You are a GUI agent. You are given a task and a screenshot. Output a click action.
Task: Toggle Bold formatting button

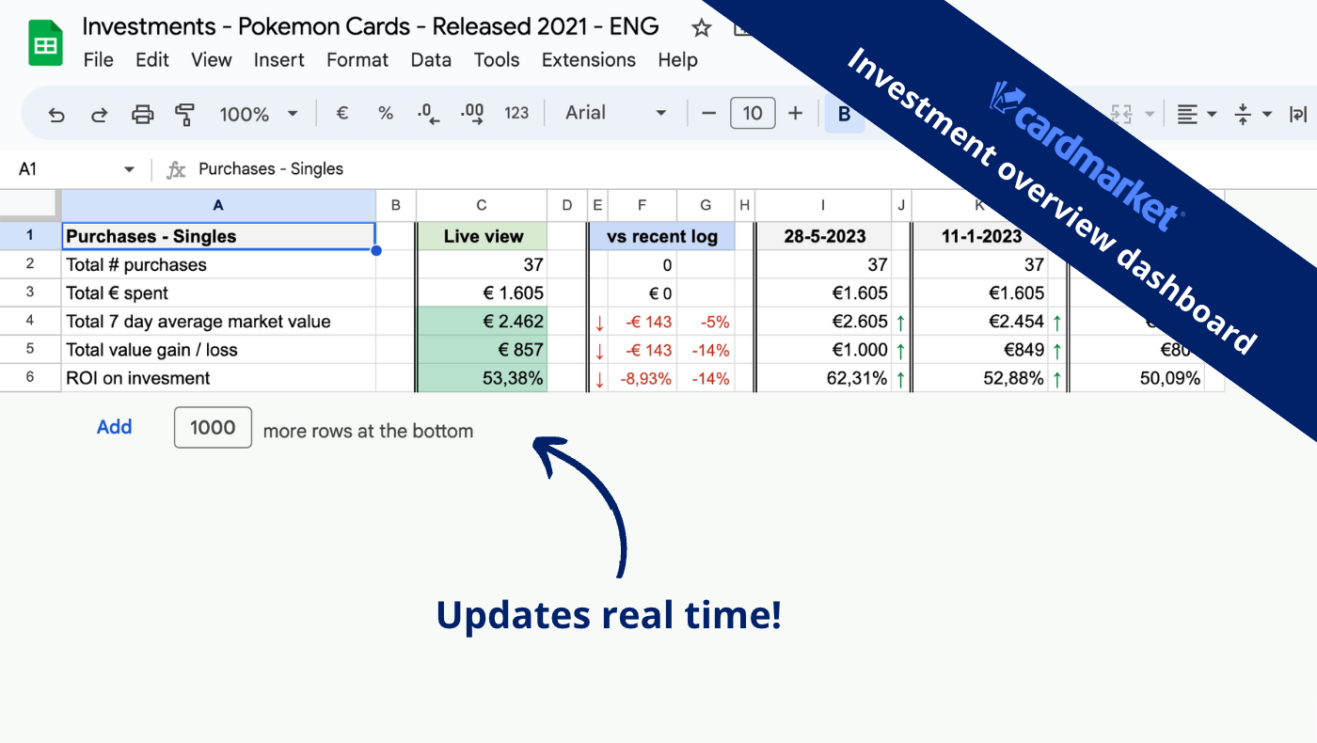coord(845,115)
